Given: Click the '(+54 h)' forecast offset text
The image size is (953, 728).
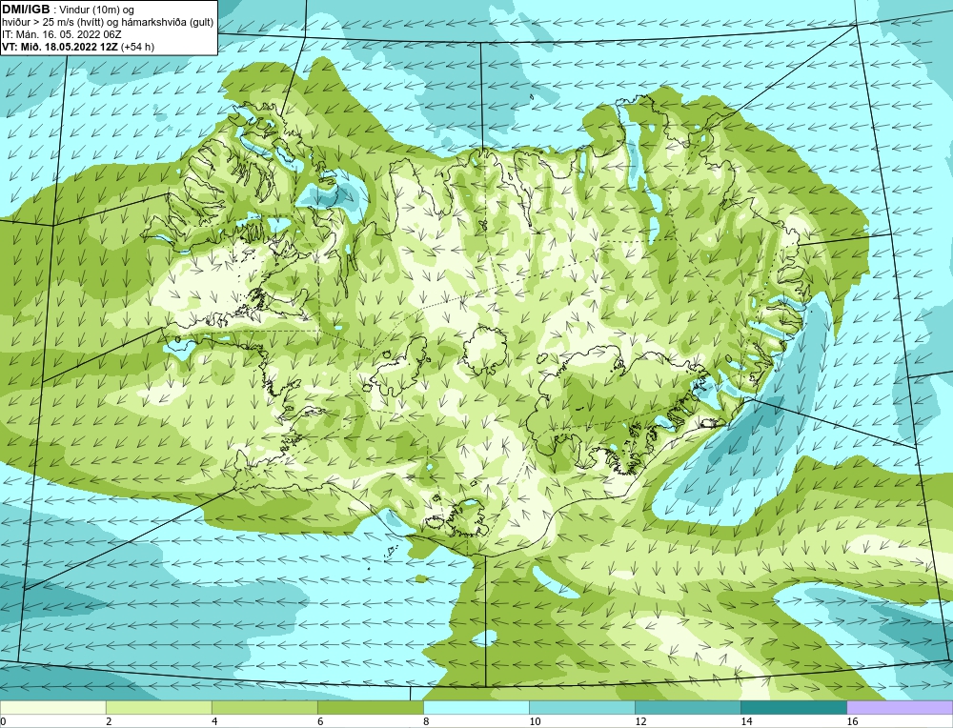Looking at the screenshot, I should tap(137, 47).
